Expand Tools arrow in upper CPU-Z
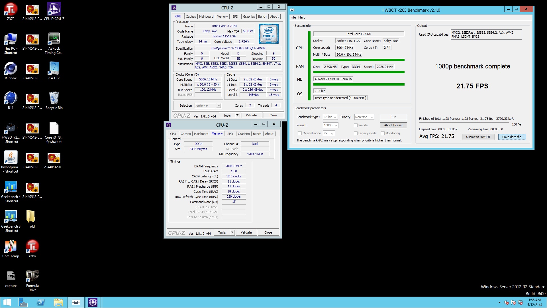Image resolution: width=547 pixels, height=308 pixels. click(237, 115)
